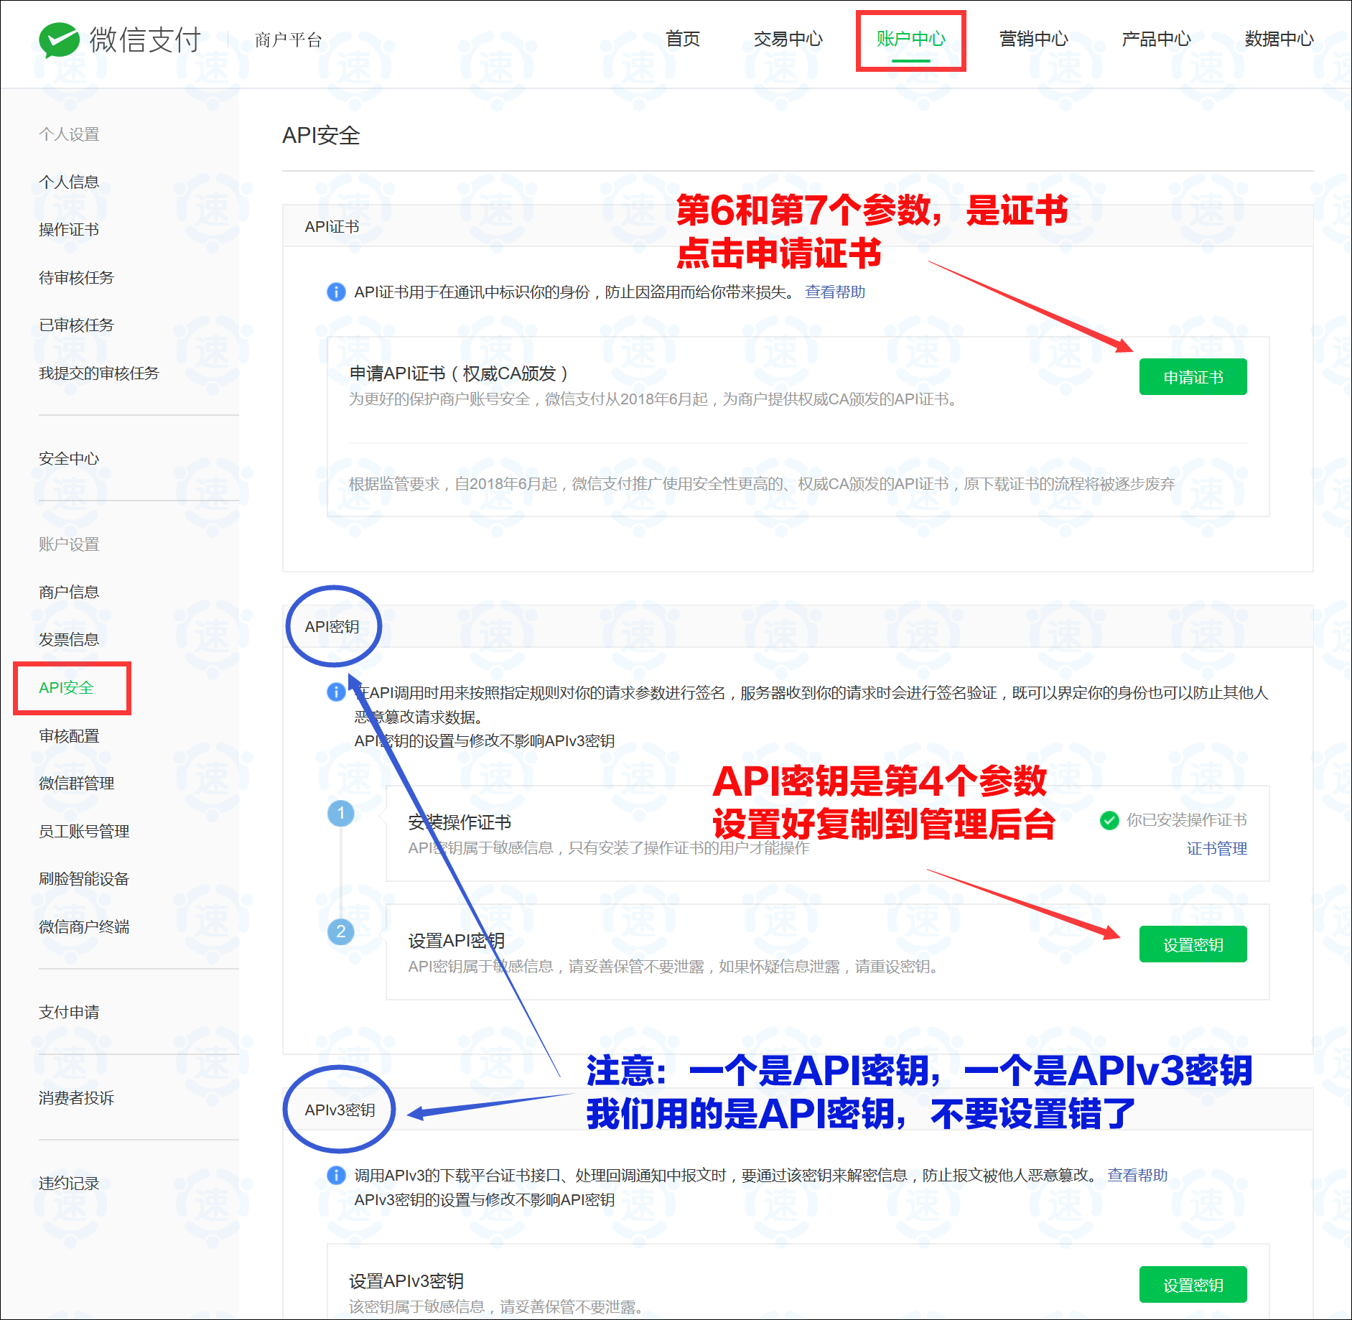1352x1320 pixels.
Task: Go to 已审核任务 in sidebar
Action: click(76, 325)
